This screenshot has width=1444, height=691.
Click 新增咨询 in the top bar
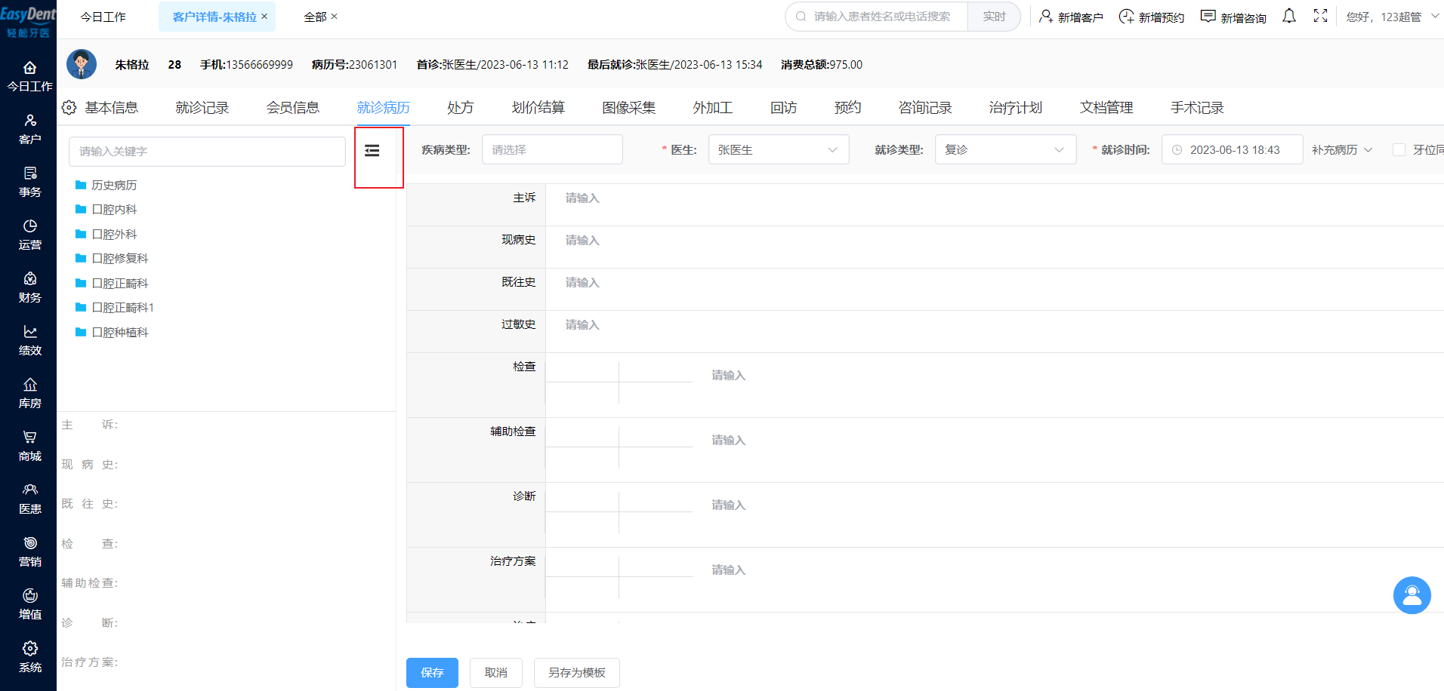tap(1233, 17)
